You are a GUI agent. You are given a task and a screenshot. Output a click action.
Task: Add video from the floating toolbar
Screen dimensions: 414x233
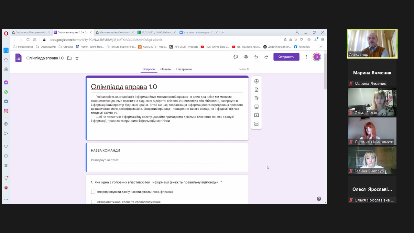tap(256, 115)
